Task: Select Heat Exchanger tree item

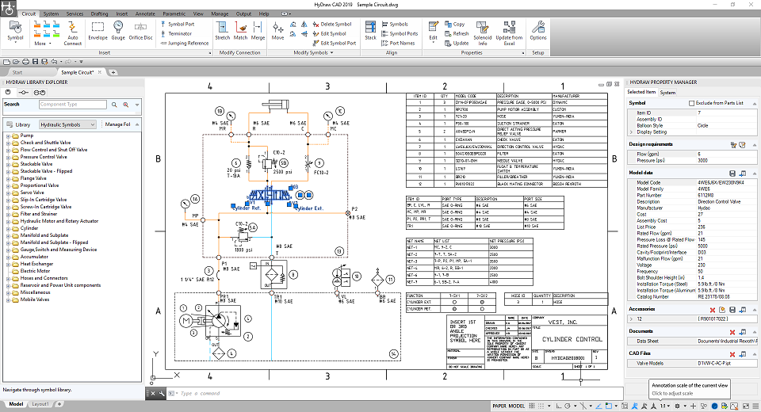Action: click(x=36, y=264)
